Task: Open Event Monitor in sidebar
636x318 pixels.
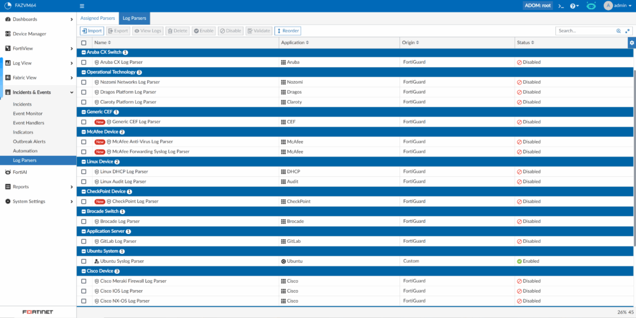Action: (27, 114)
